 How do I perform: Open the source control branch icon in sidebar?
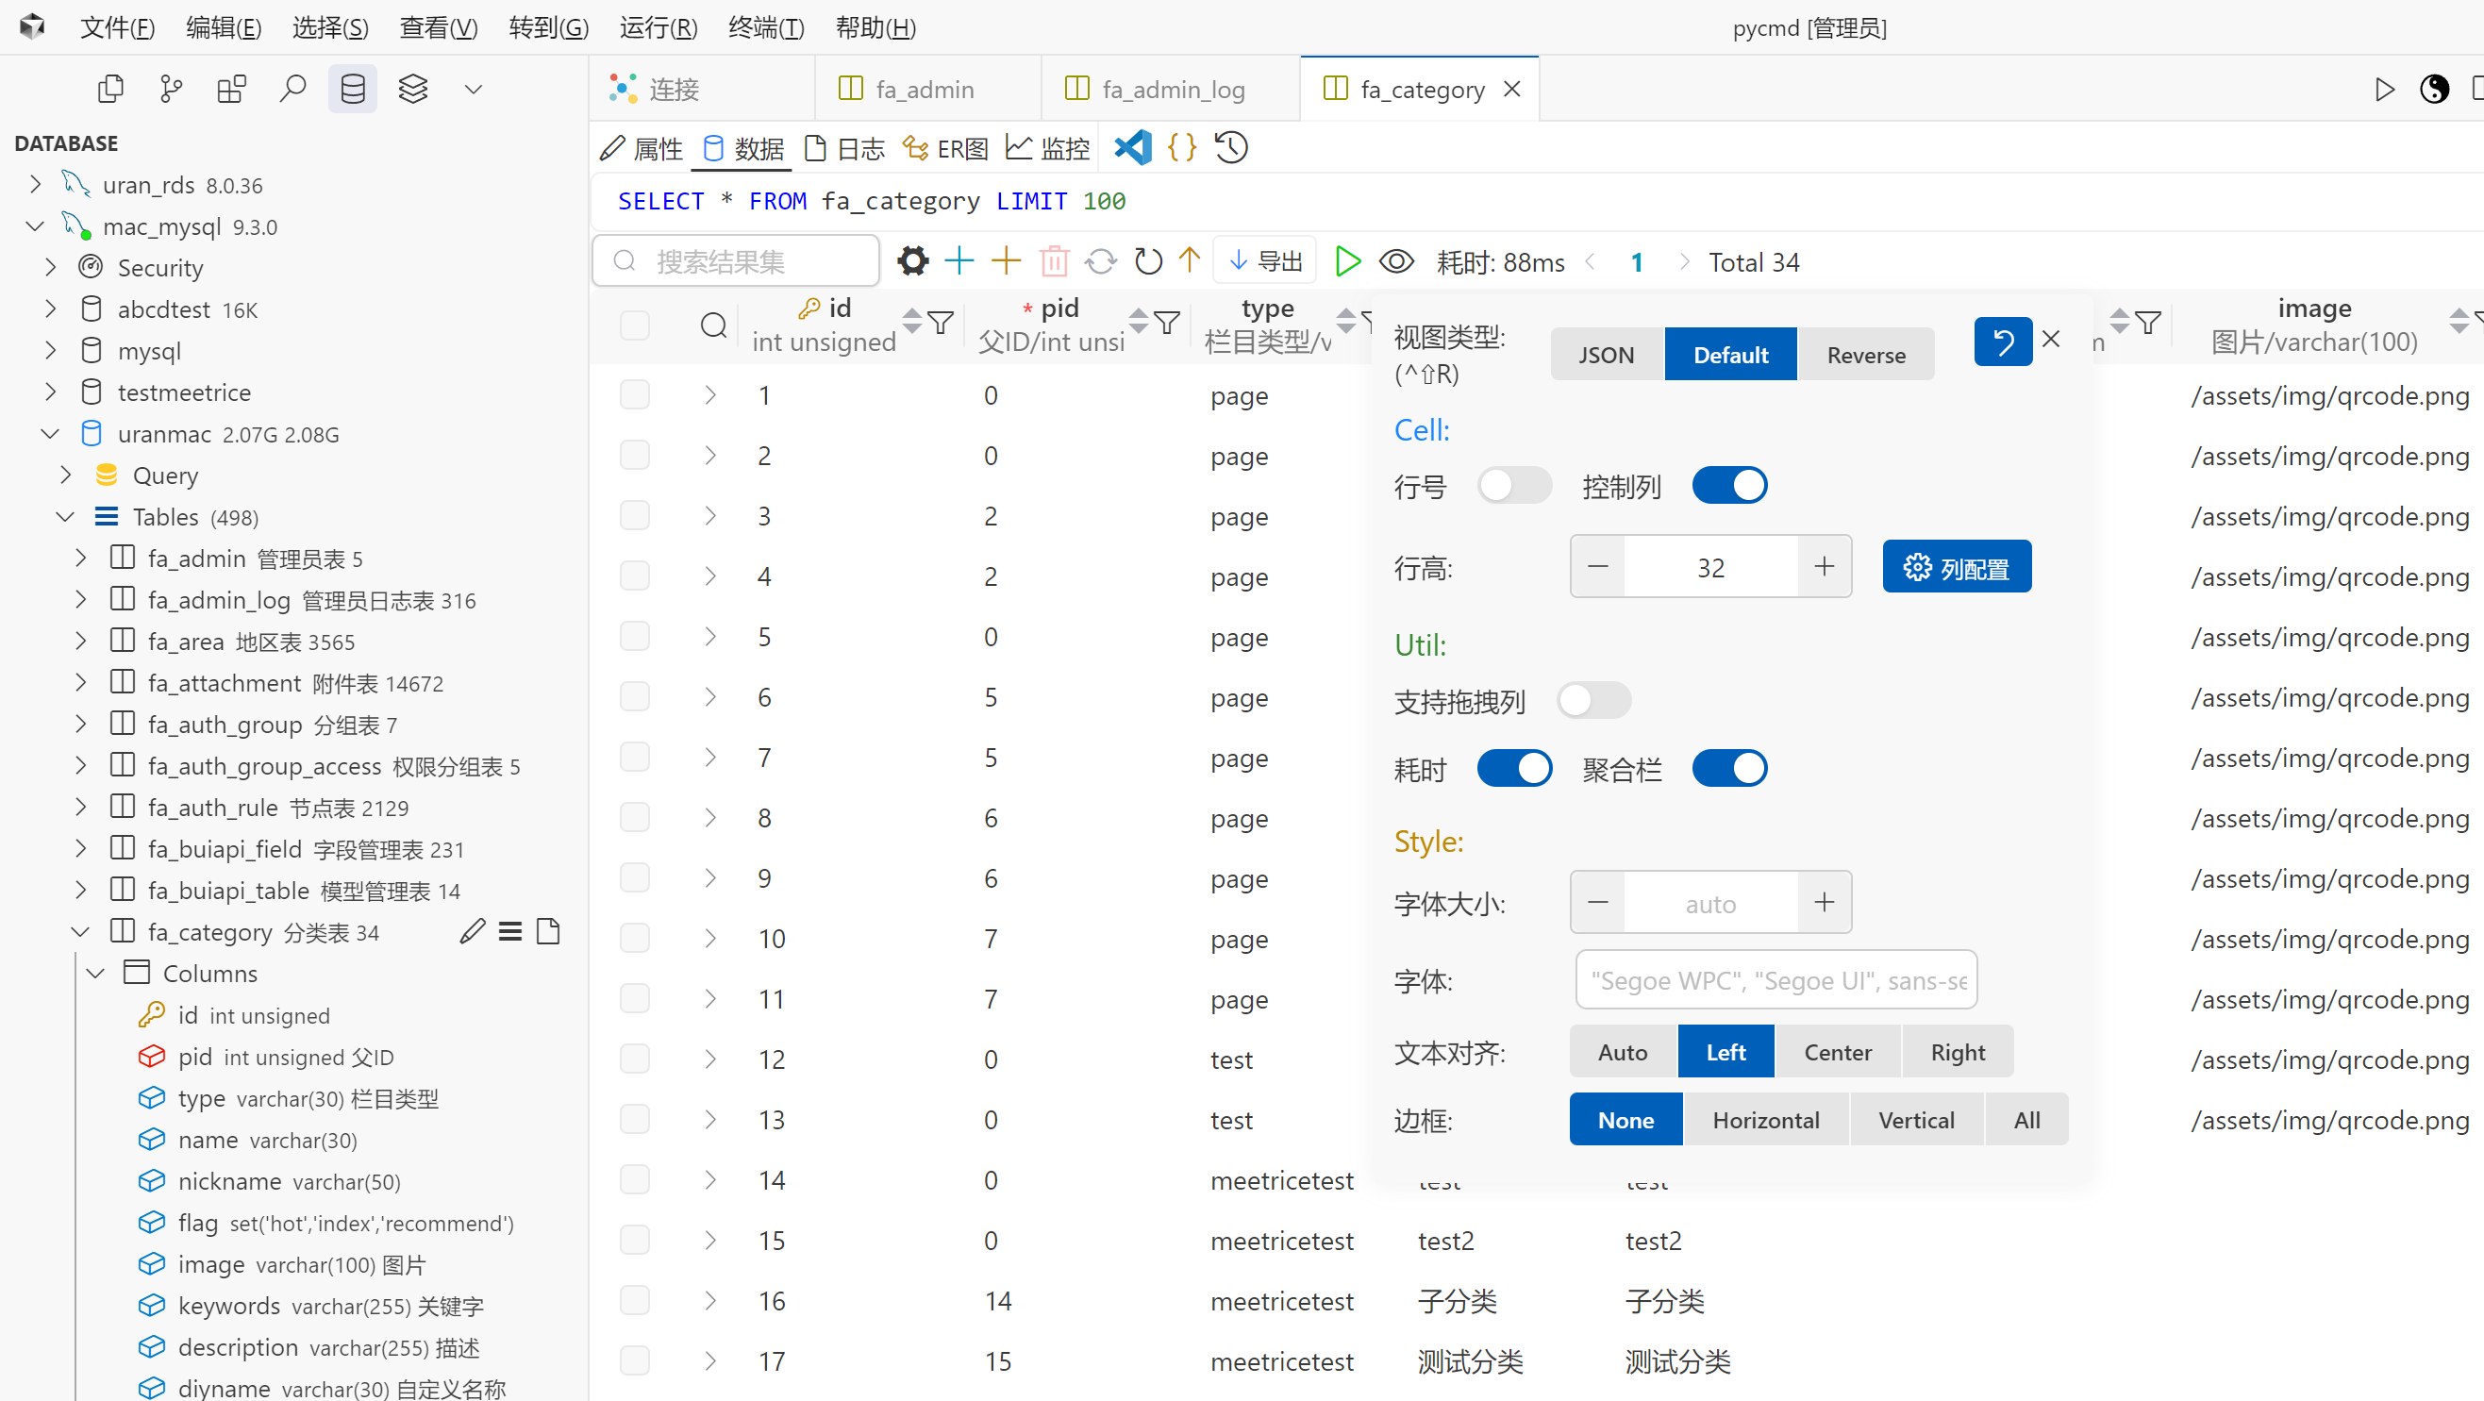click(171, 90)
